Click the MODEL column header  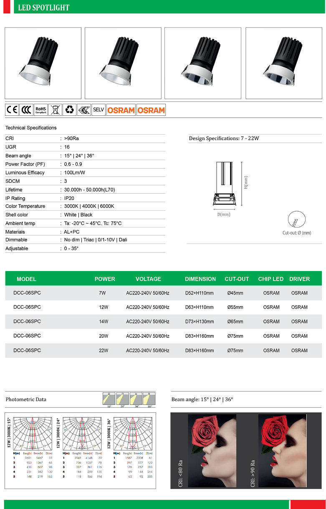[26, 279]
